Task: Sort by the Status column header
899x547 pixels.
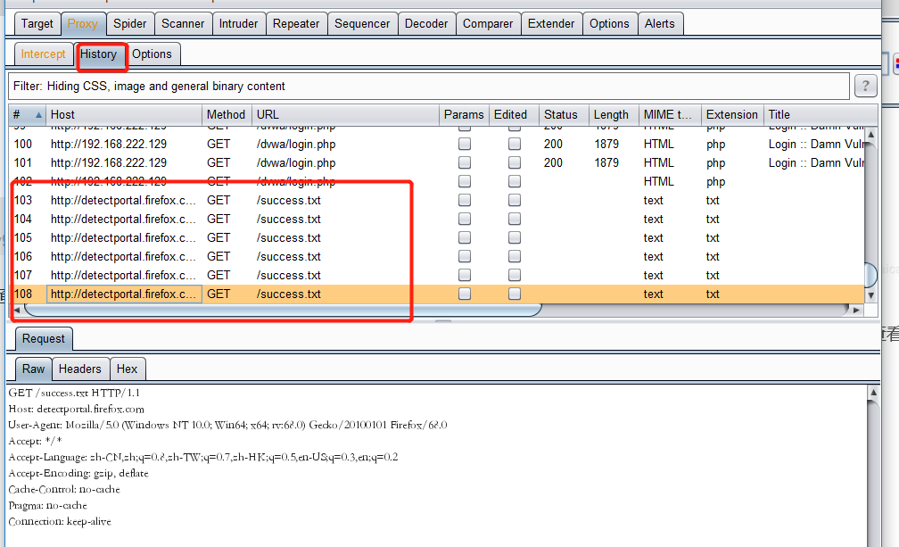Action: 564,115
